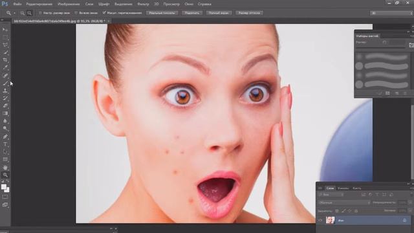The width and height of the screenshot is (414, 233).
Task: Click the background color swatch
Action: pyautogui.click(x=7, y=190)
